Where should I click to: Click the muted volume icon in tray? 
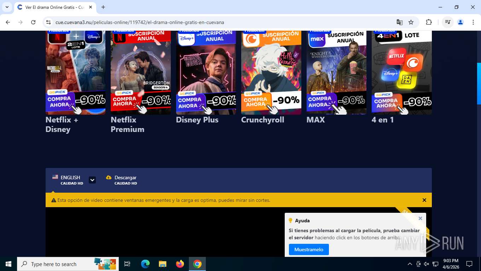(x=427, y=264)
